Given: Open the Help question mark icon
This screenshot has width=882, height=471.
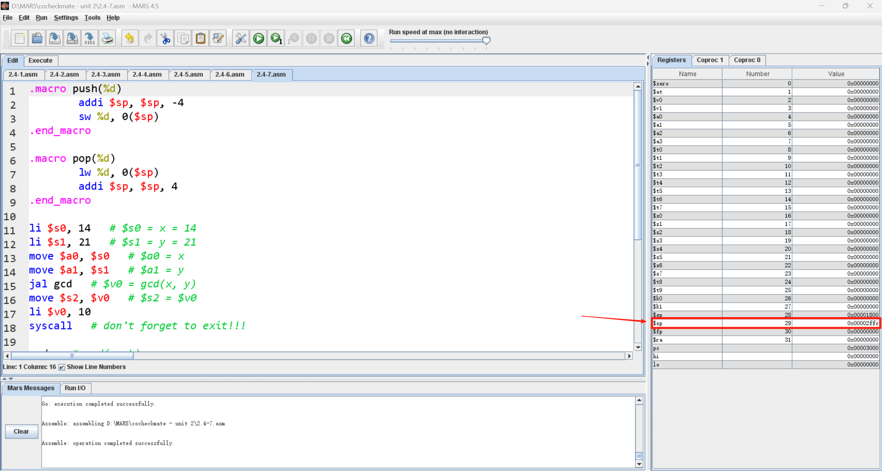Looking at the screenshot, I should tap(369, 38).
